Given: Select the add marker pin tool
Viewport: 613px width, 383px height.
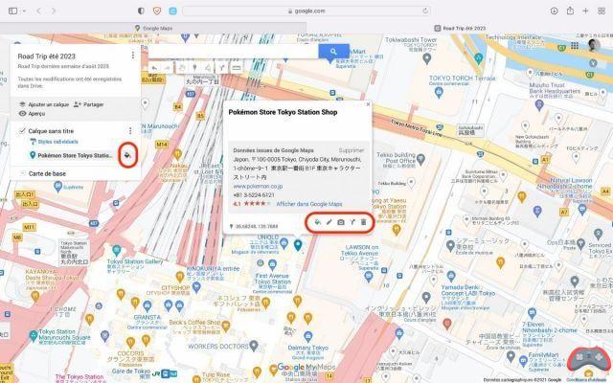Looking at the screenshot, I should (x=194, y=68).
